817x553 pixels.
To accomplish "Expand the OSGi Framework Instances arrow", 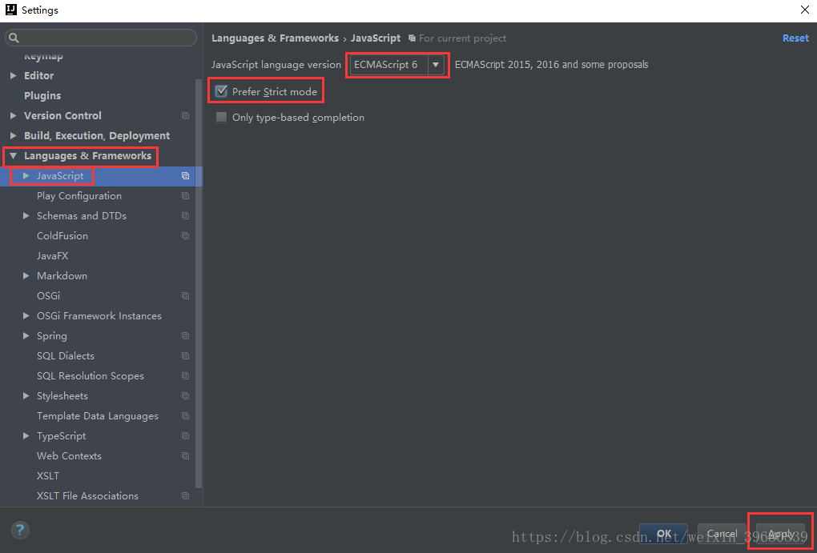I will [26, 315].
